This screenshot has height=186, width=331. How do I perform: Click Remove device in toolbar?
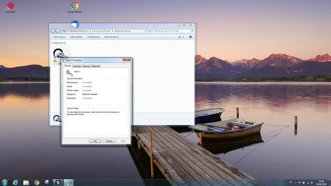[112, 37]
